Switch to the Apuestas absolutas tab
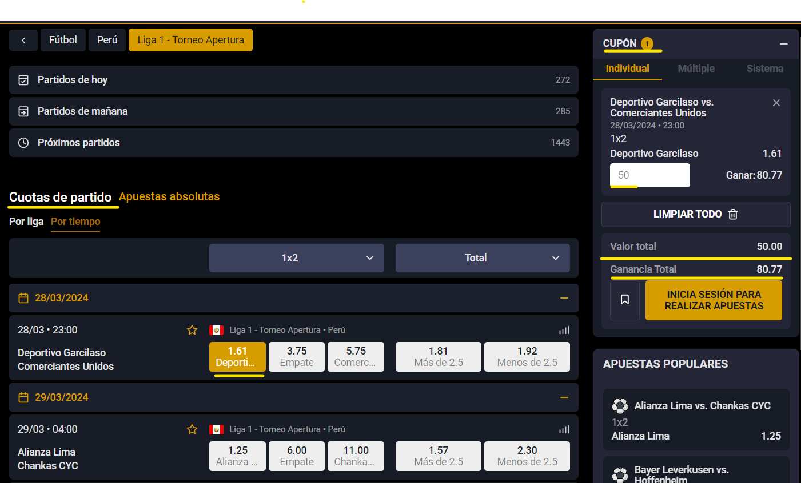This screenshot has height=483, width=801. click(169, 196)
